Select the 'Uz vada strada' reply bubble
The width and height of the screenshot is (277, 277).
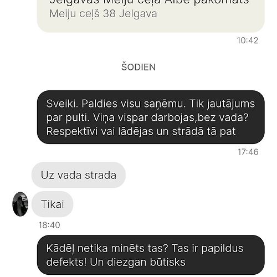79,175
